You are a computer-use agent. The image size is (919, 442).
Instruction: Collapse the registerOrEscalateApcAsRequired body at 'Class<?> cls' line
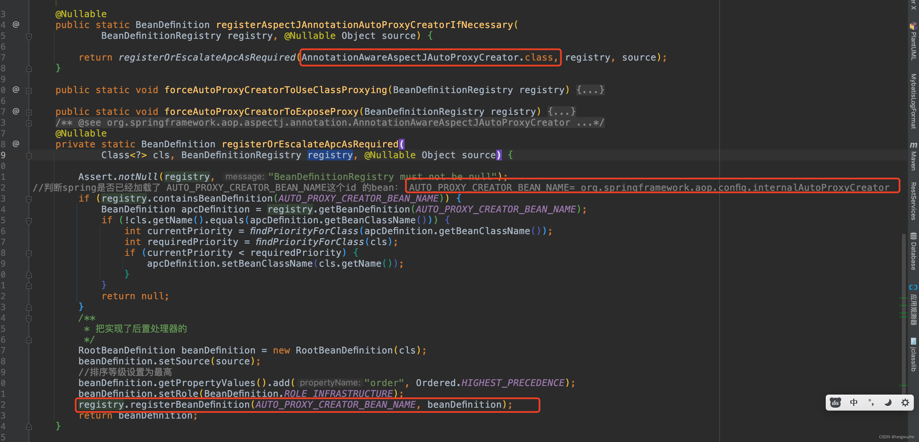(29, 156)
